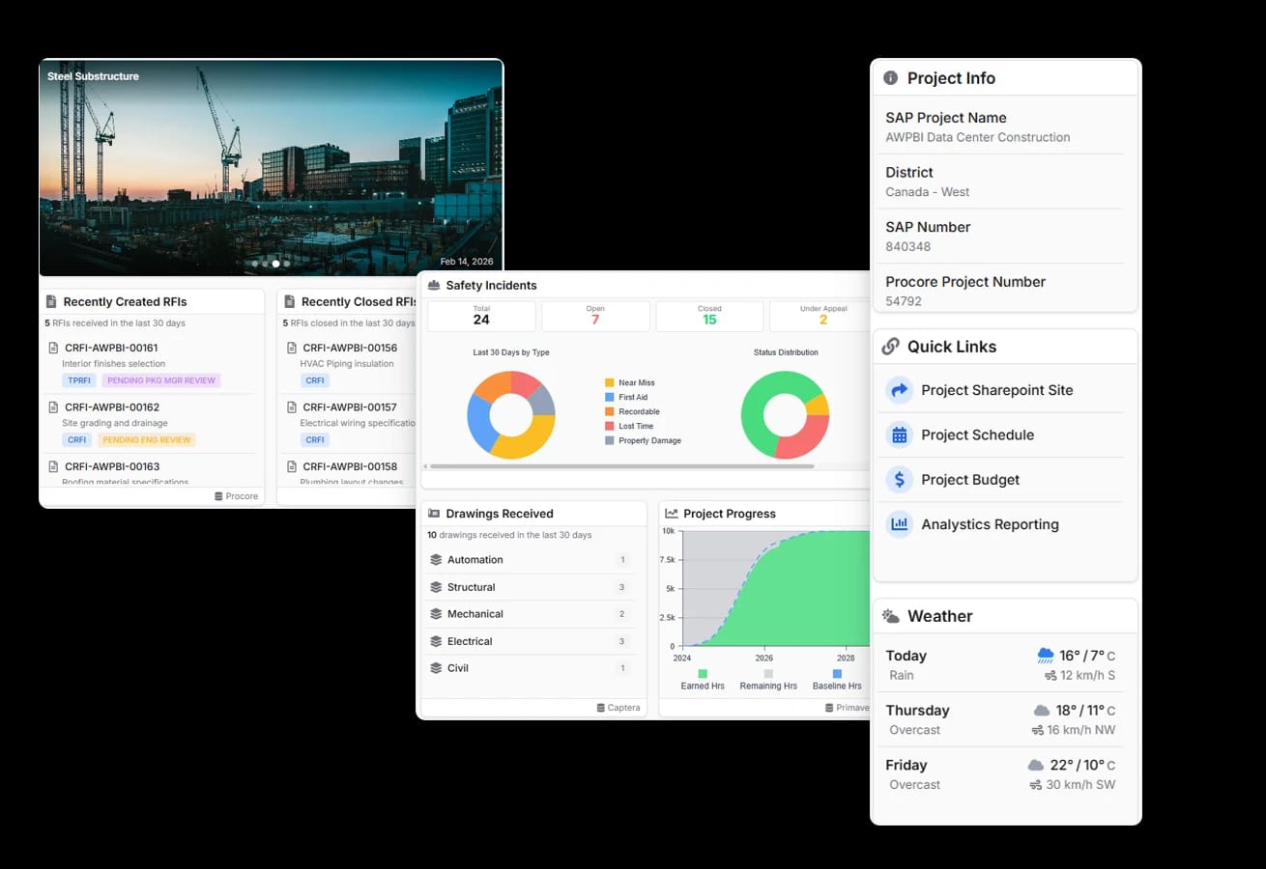Open Project Sharepoint Site link
Screen dimensions: 1266x869
coord(996,390)
